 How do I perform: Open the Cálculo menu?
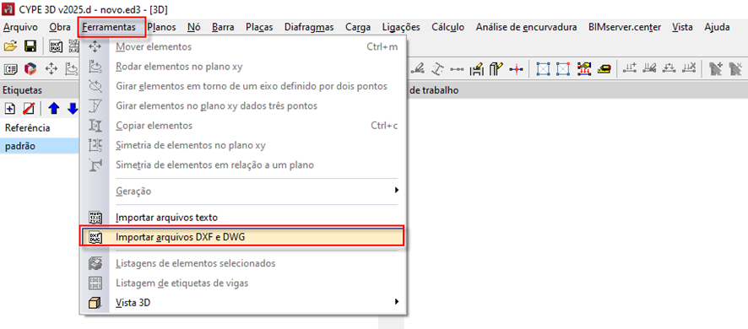click(448, 27)
